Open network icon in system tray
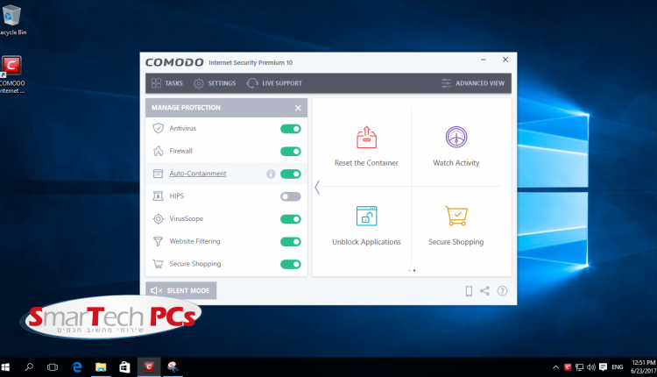Image resolution: width=657 pixels, height=377 pixels. point(580,367)
